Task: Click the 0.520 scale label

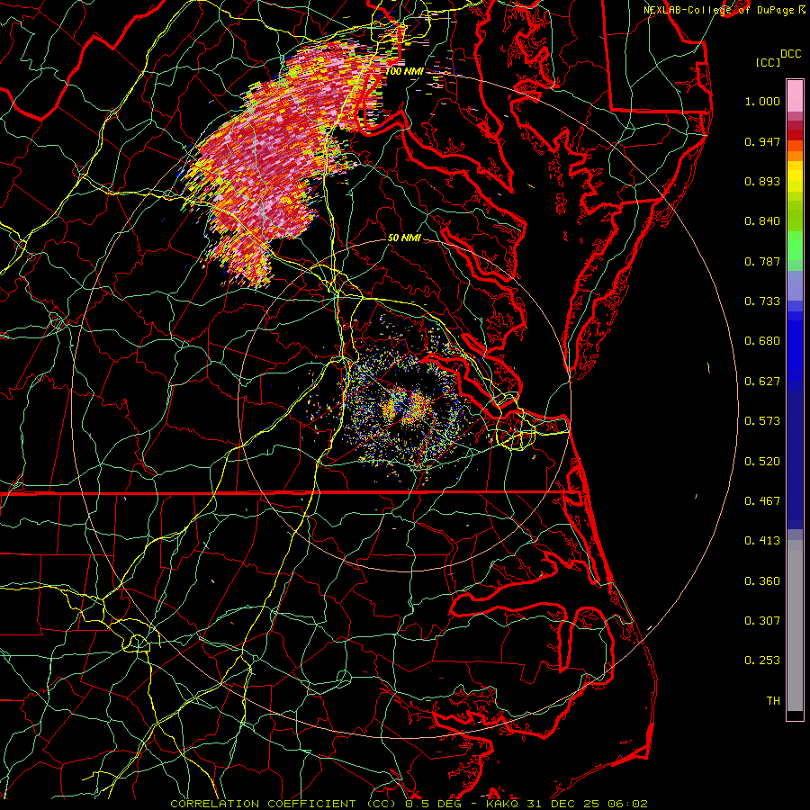Action: 762,462
